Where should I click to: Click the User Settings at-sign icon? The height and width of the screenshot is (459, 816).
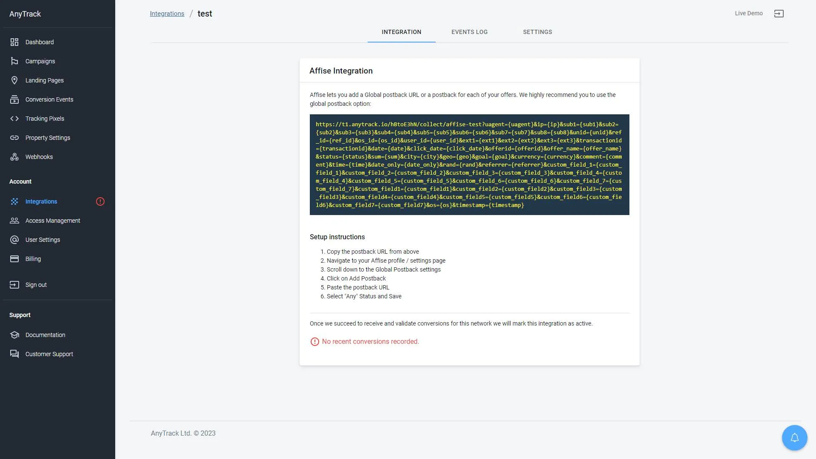(x=14, y=240)
